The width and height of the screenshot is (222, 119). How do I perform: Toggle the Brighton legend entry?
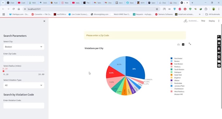tap(176, 78)
